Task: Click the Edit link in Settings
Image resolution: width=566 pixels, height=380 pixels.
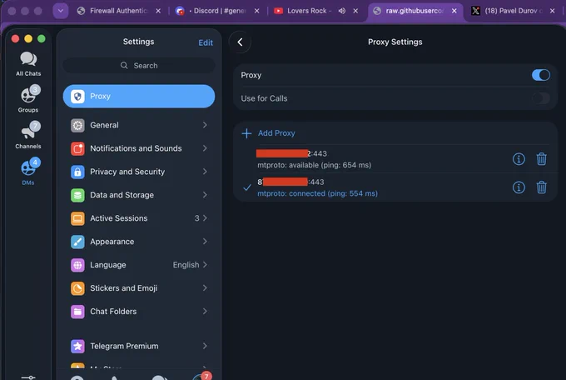Action: point(206,42)
